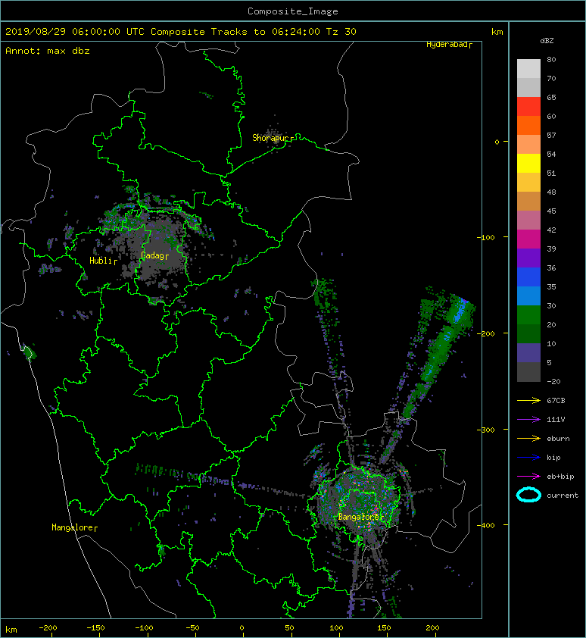
Task: Click the yellow 54 dBZ legend swatch
Action: pyautogui.click(x=528, y=163)
